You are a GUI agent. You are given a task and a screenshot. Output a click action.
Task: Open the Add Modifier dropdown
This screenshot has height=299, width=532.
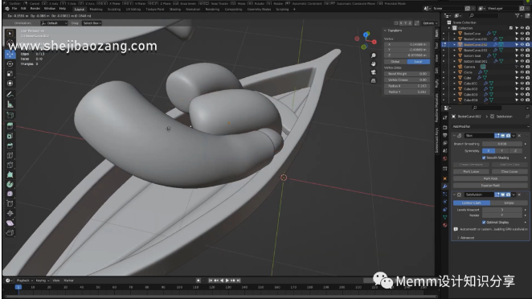(x=490, y=126)
